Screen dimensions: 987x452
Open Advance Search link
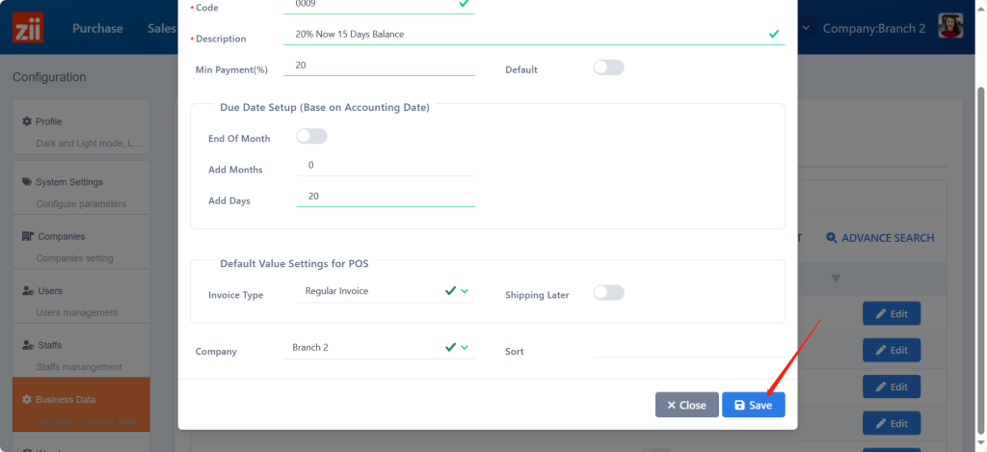(879, 238)
